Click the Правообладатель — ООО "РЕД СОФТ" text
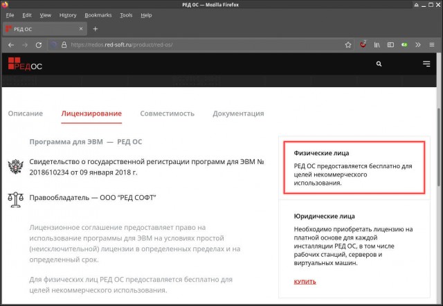This screenshot has height=306, width=443. 93,197
